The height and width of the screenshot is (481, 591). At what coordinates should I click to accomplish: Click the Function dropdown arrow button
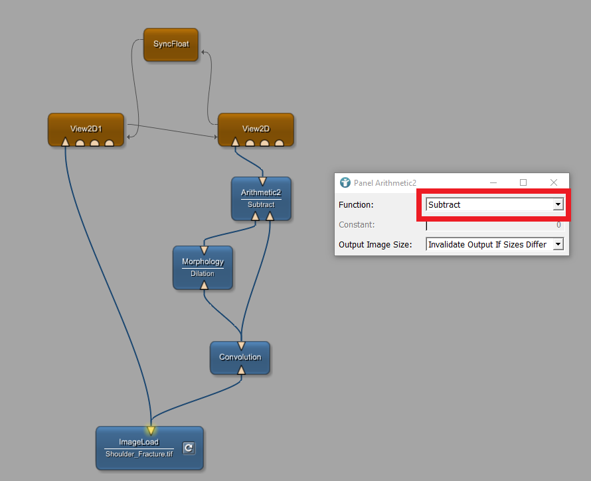[x=558, y=205]
